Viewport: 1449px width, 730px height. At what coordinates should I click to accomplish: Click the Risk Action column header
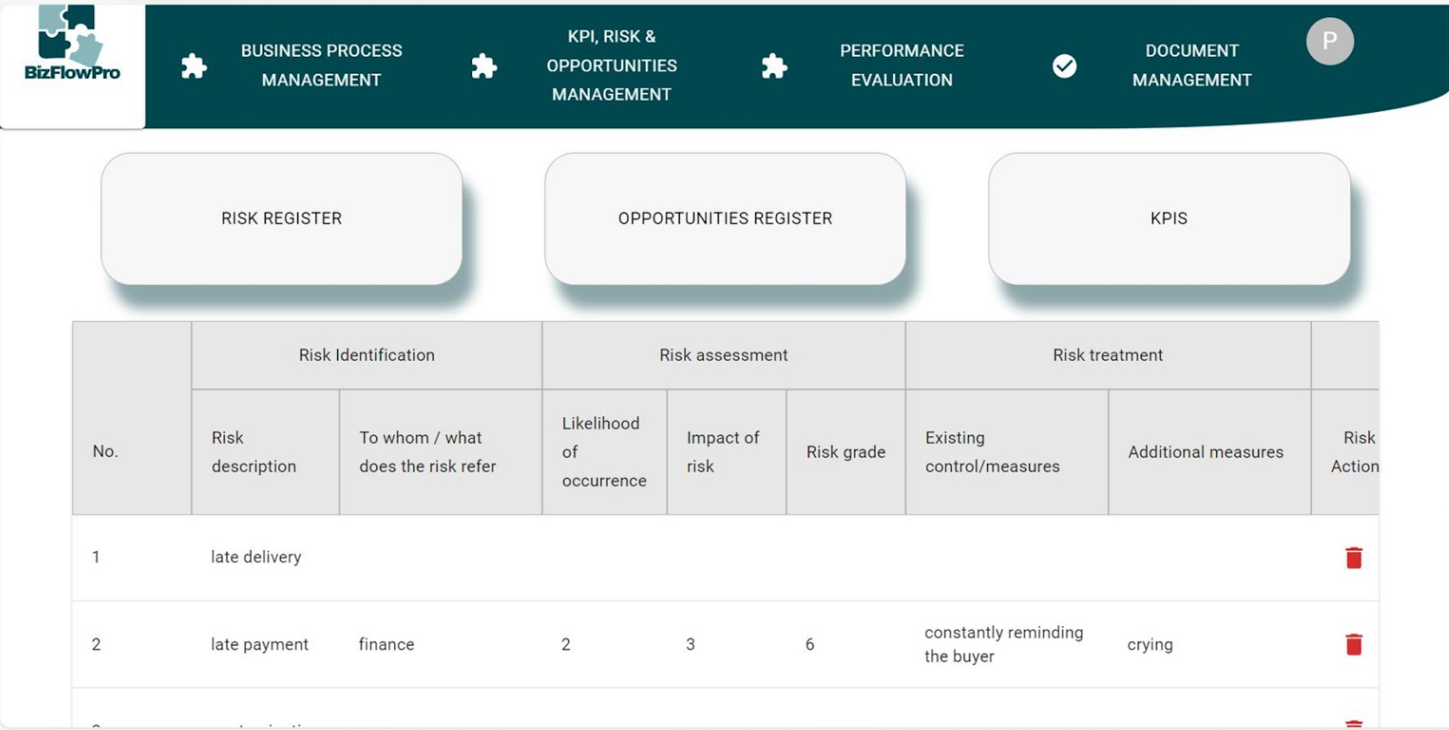(x=1345, y=452)
